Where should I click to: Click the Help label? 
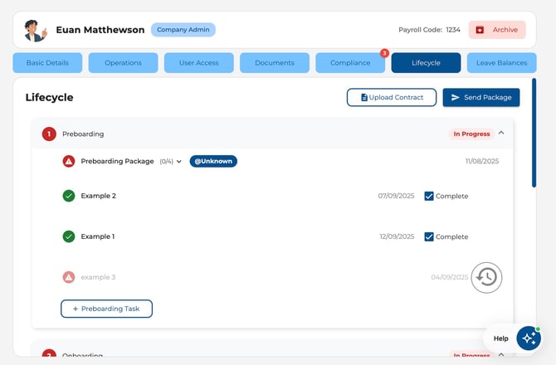click(x=500, y=338)
